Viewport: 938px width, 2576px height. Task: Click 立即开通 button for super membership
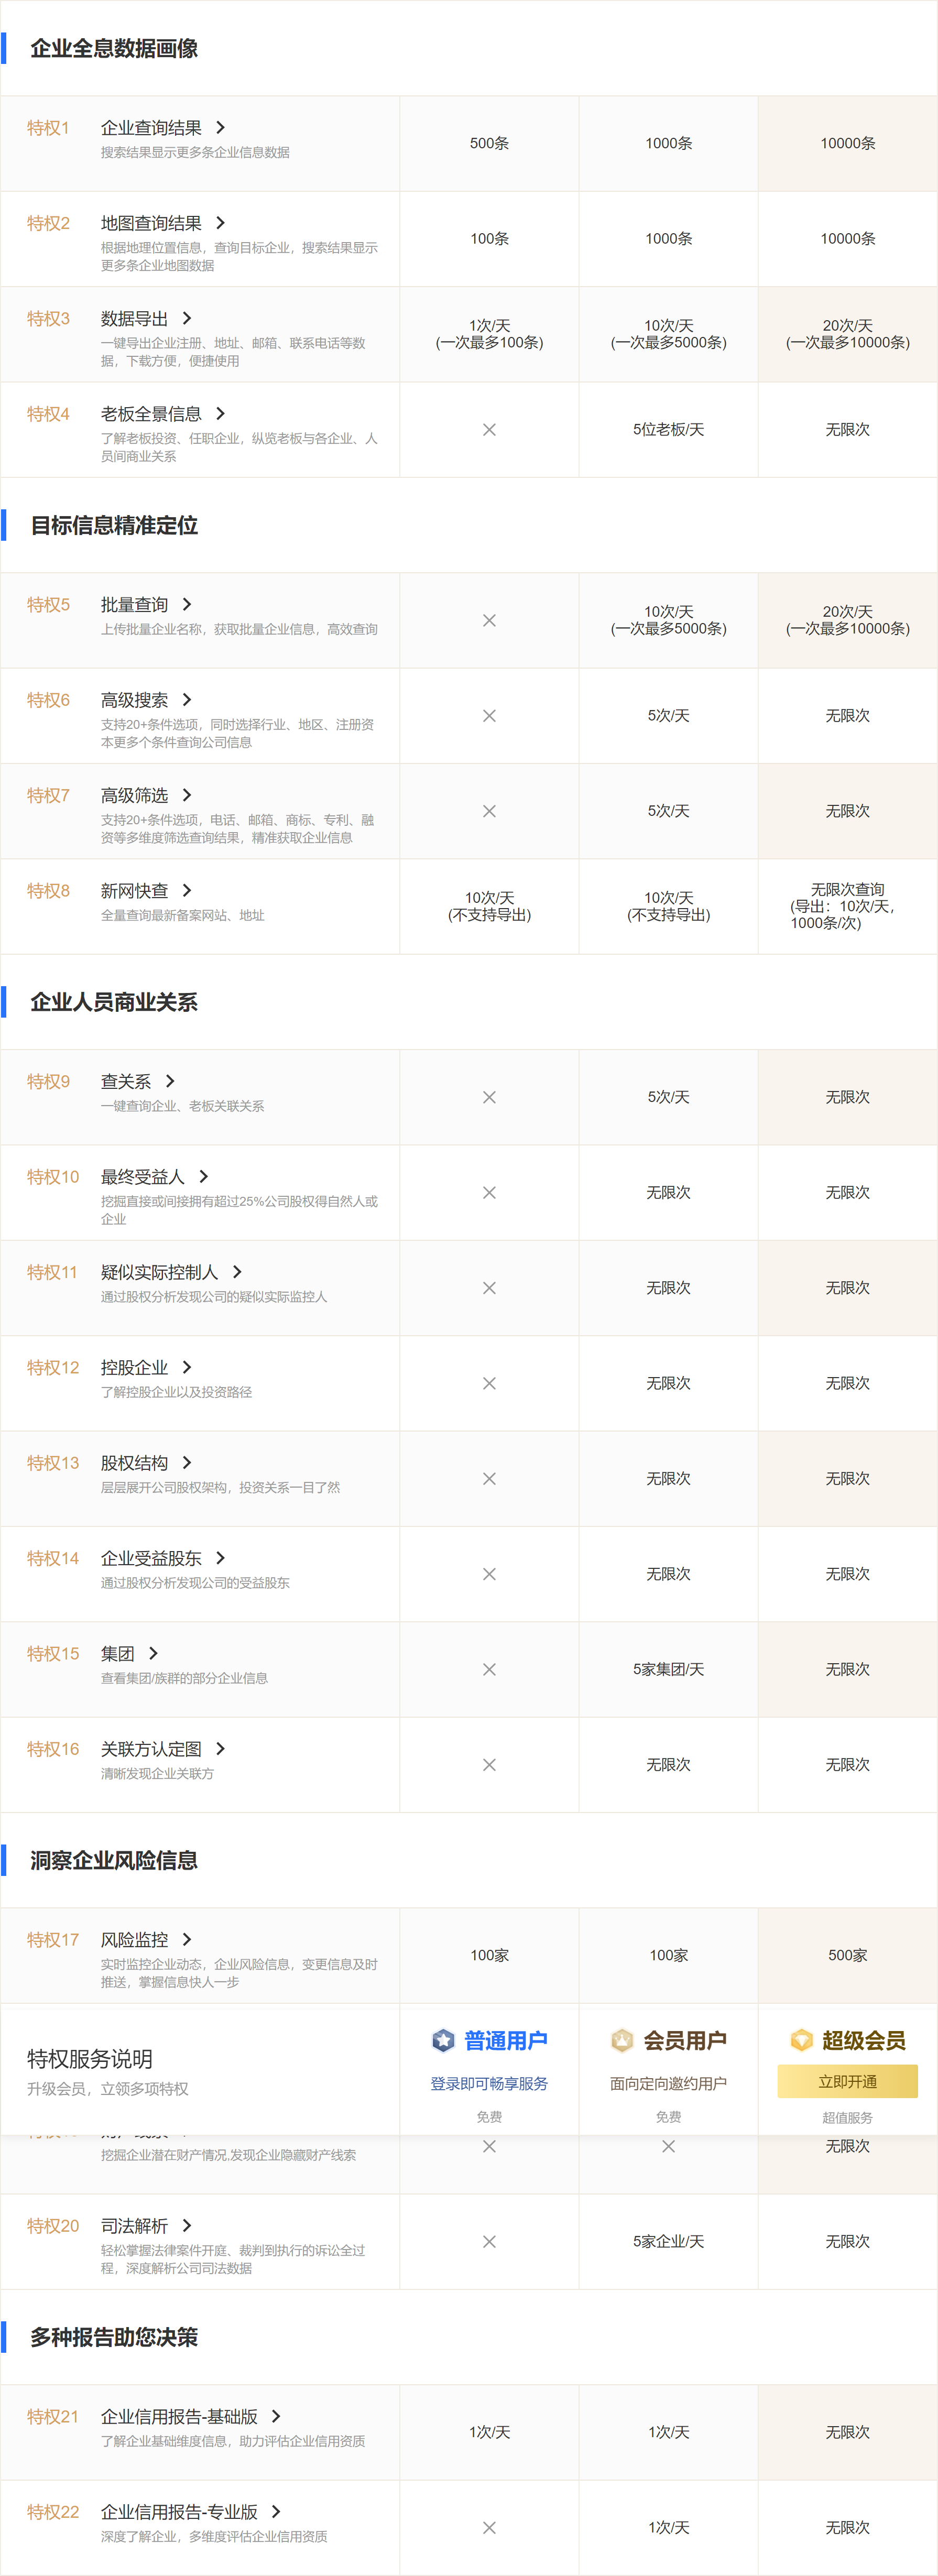pyautogui.click(x=847, y=2082)
